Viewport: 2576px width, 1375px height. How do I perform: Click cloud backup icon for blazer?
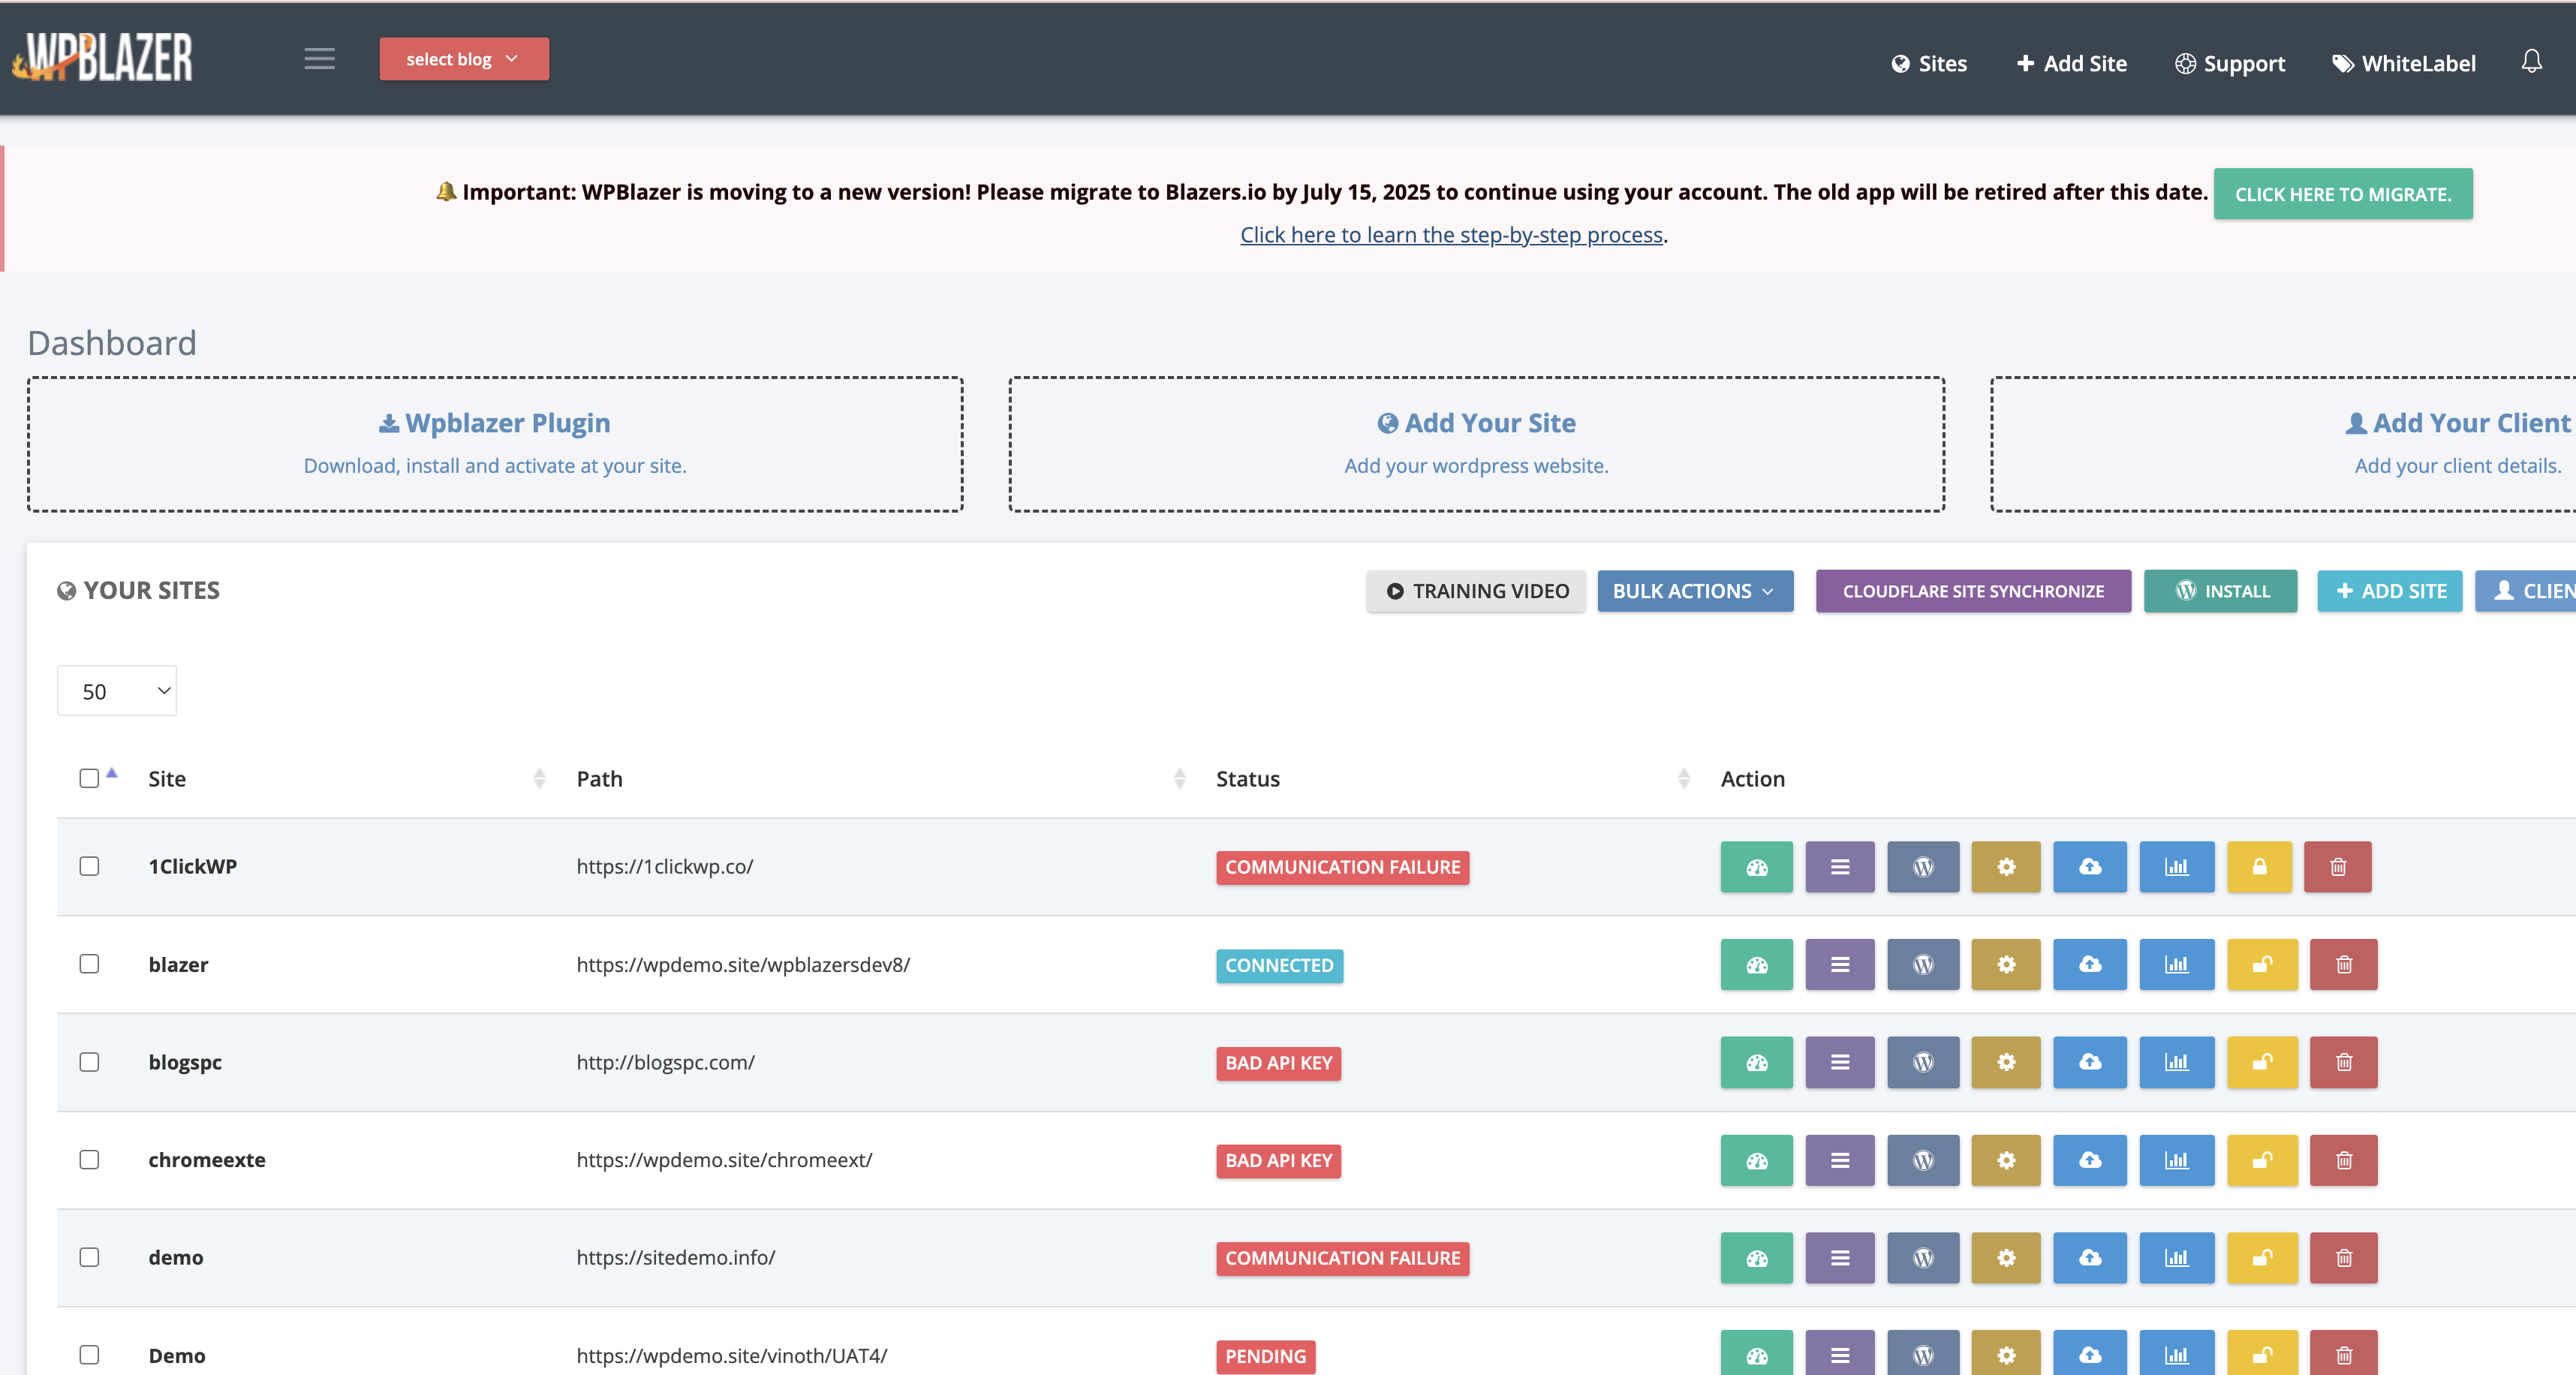coord(2090,965)
